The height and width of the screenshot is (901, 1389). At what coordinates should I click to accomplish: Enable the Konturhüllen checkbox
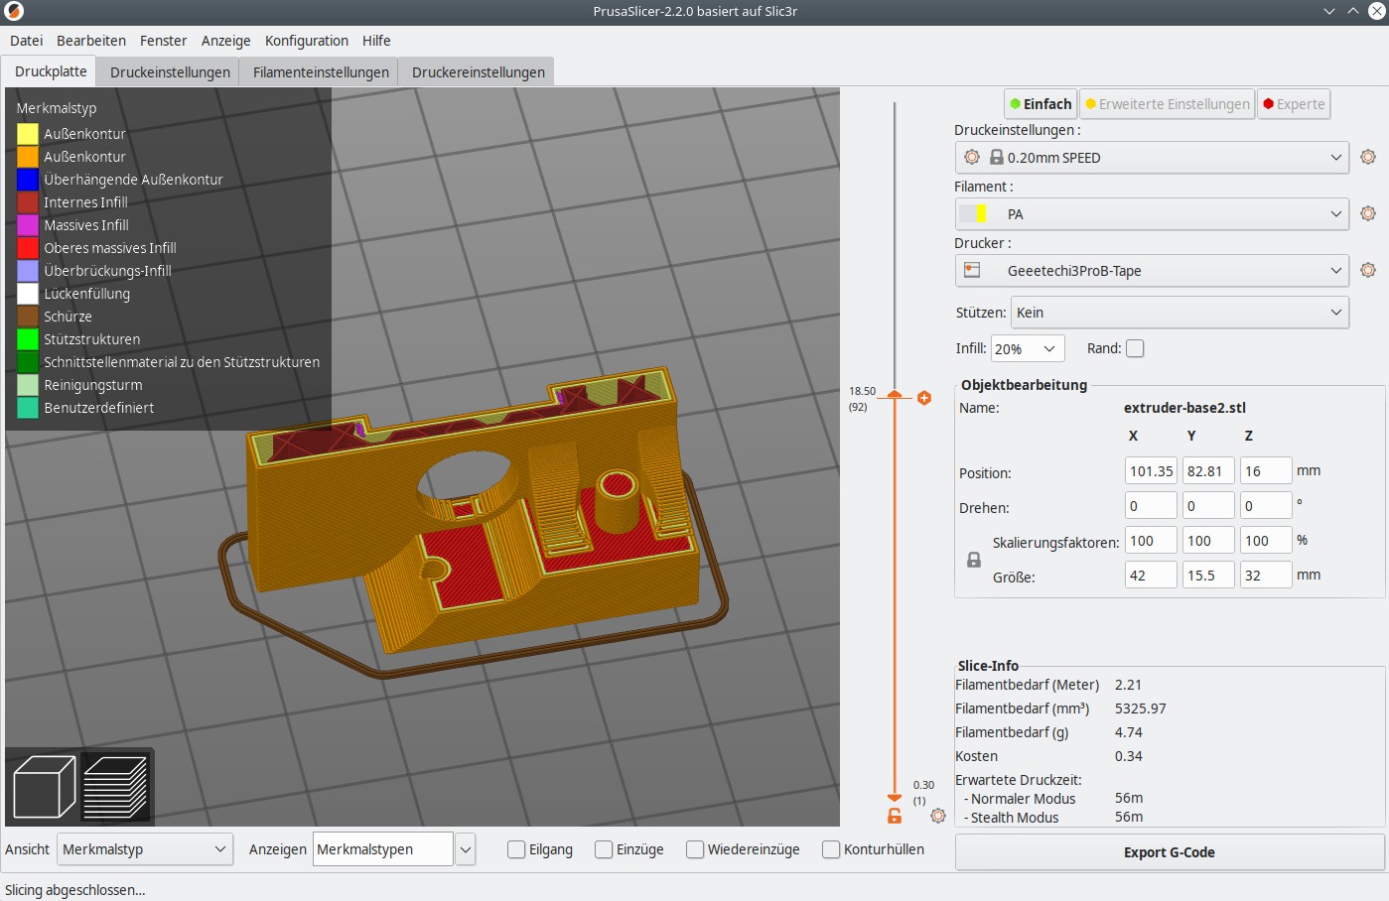pyautogui.click(x=831, y=849)
